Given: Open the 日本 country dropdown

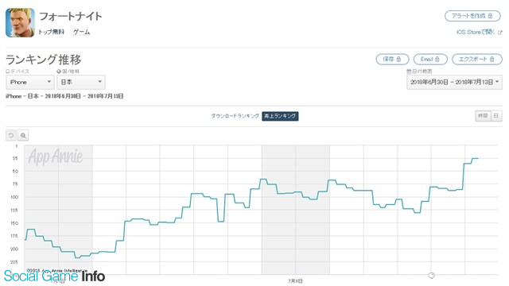Looking at the screenshot, I should click(81, 82).
